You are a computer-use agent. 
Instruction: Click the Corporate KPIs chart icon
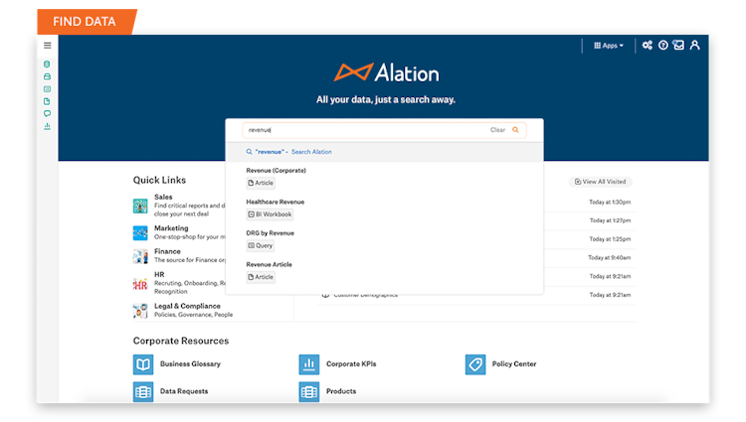coord(309,364)
